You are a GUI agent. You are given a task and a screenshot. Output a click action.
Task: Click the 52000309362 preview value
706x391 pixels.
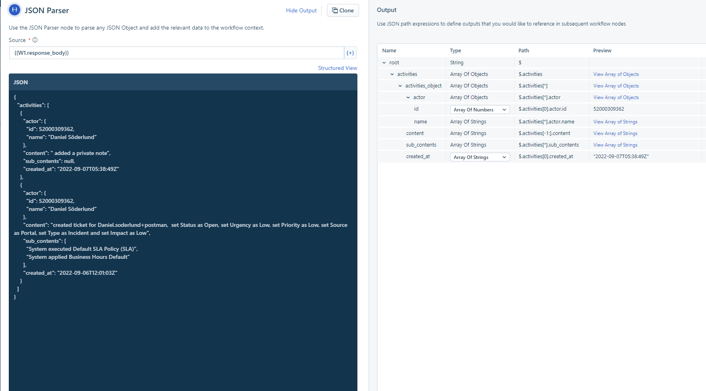[x=608, y=109]
